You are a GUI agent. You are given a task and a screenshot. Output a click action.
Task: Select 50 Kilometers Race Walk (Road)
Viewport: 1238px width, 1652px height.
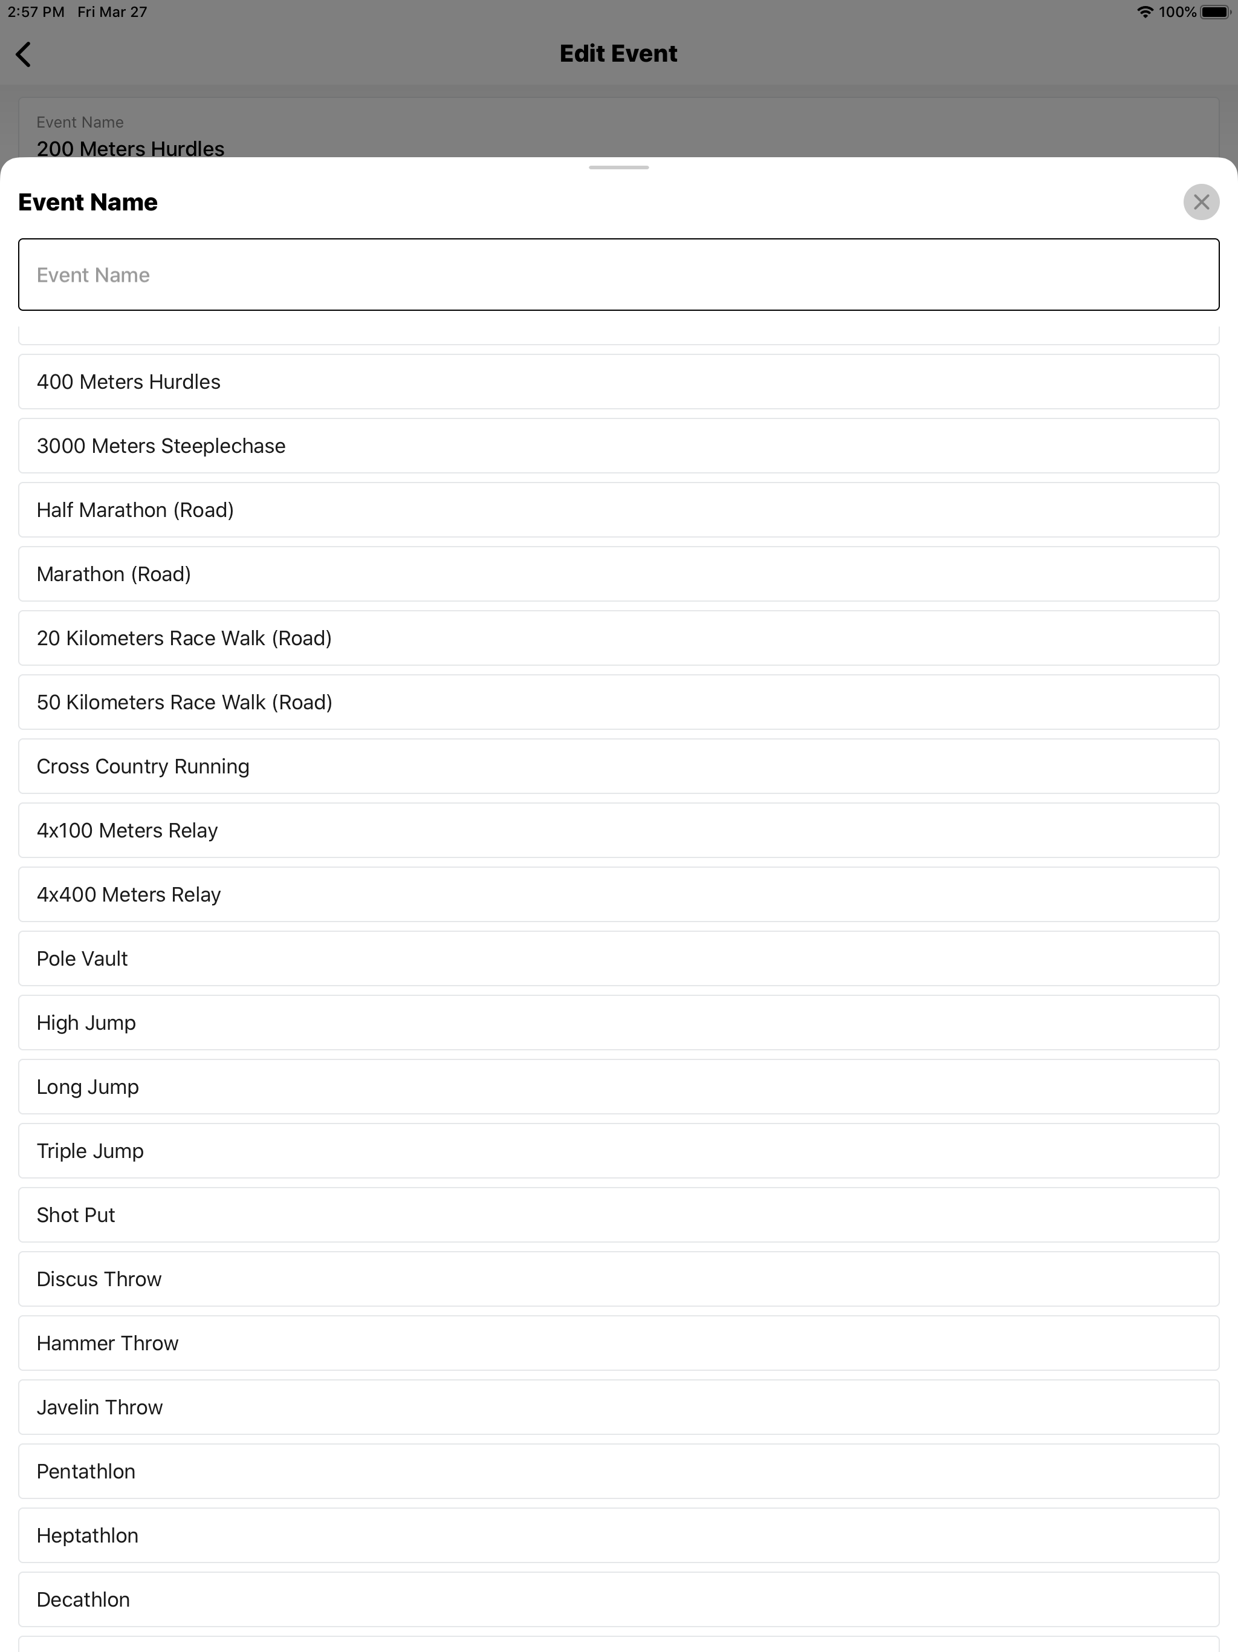[x=618, y=702]
